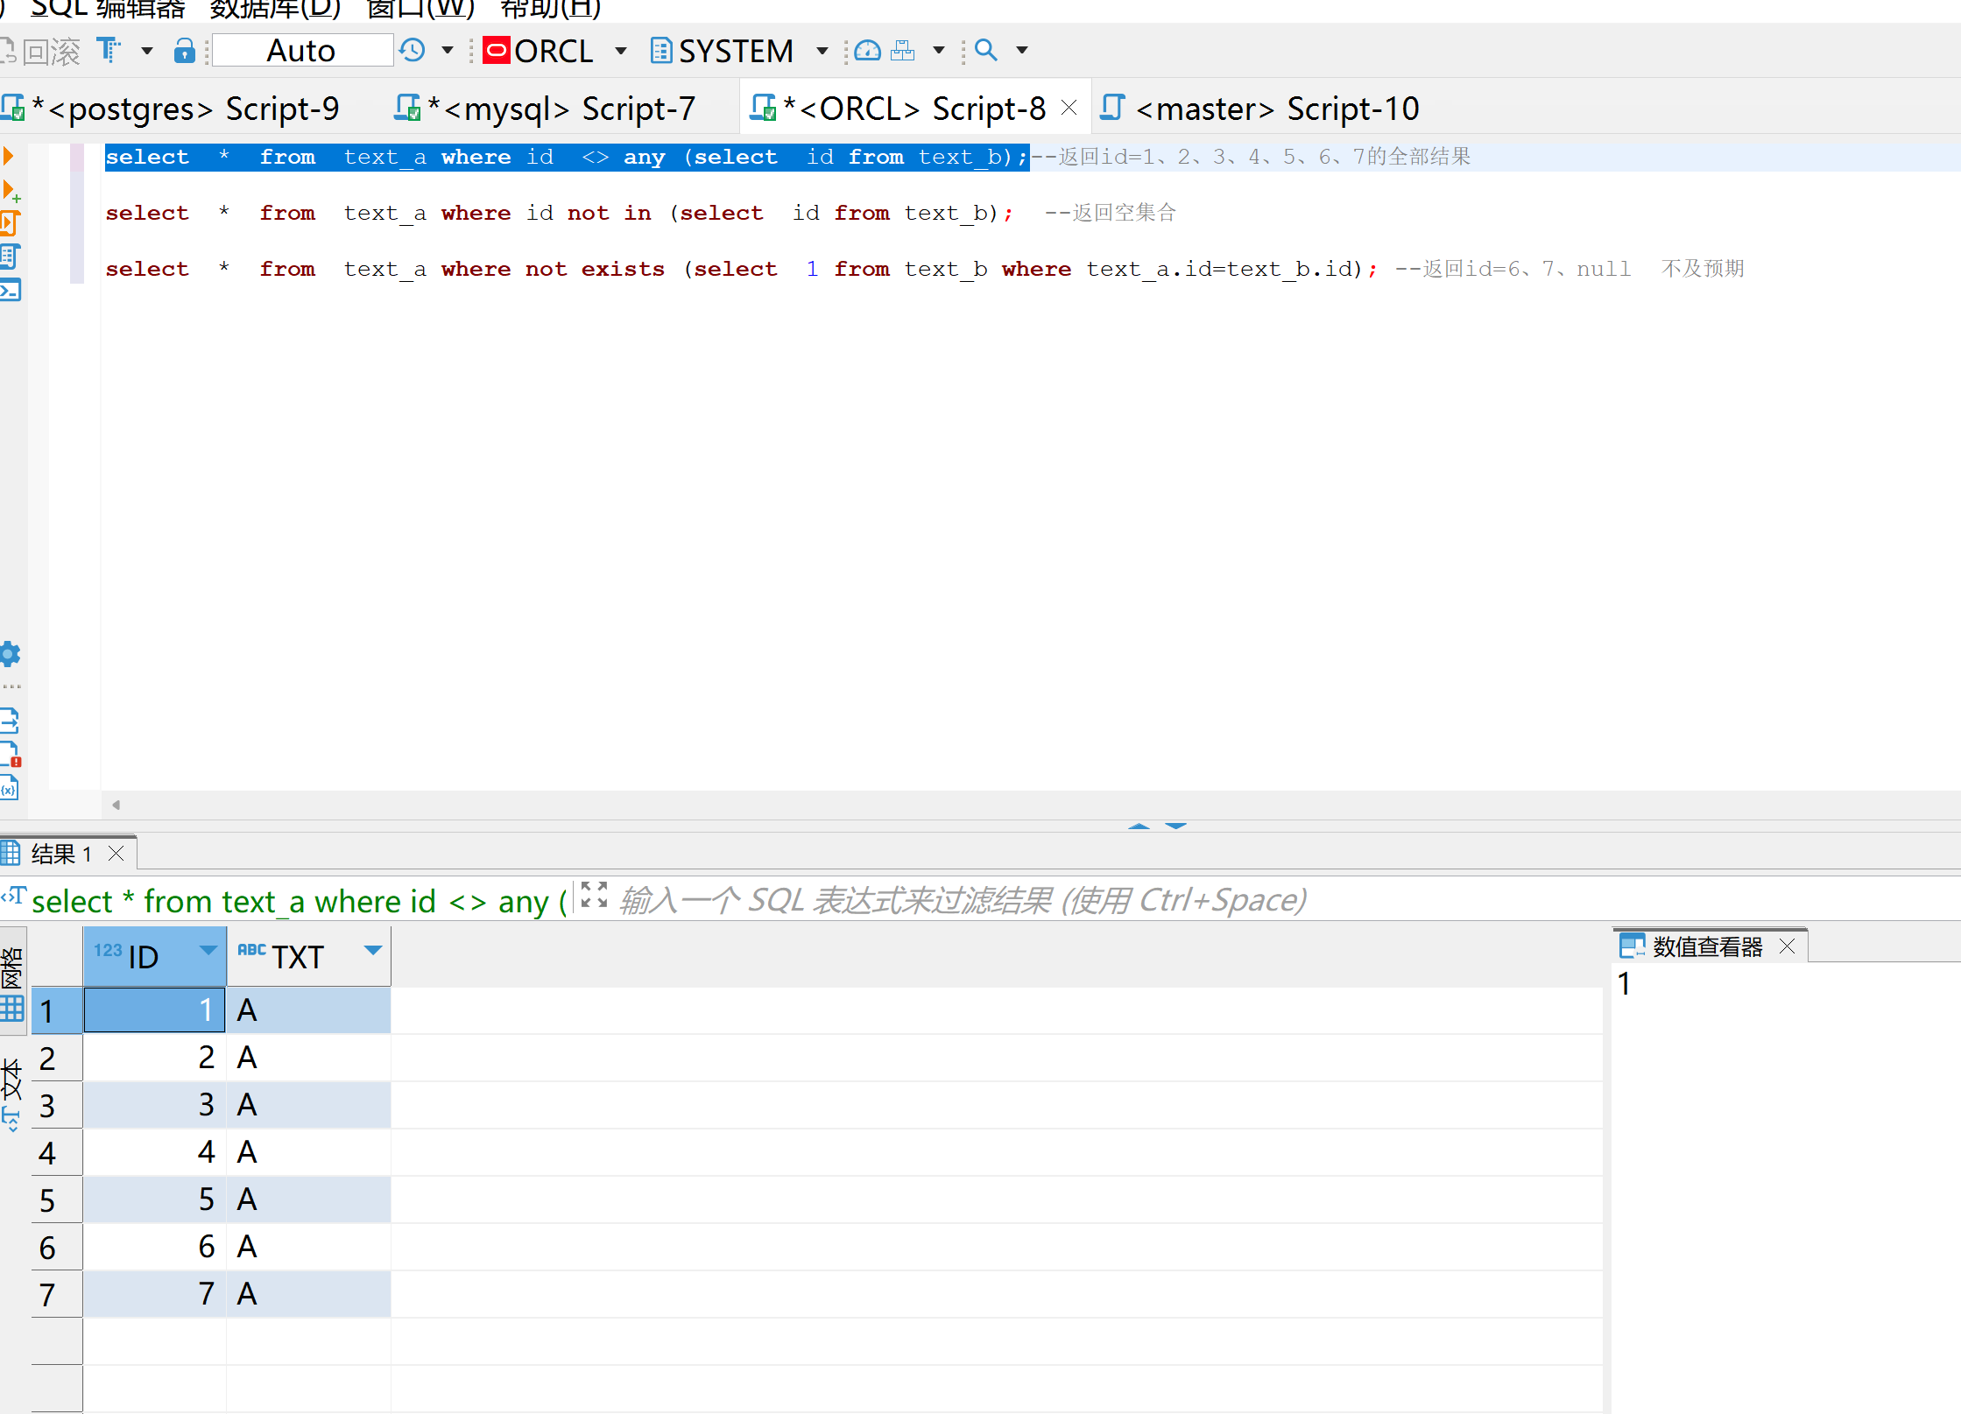Toggle the text view side tab
Image resolution: width=1961 pixels, height=1414 pixels.
(12, 1094)
